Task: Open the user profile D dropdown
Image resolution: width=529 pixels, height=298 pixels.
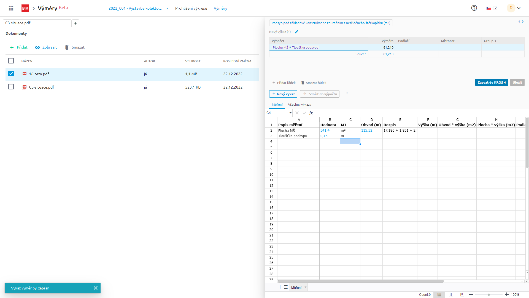Action: tap(514, 8)
